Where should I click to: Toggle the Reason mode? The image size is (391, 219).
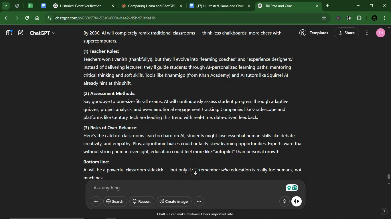pyautogui.click(x=142, y=201)
